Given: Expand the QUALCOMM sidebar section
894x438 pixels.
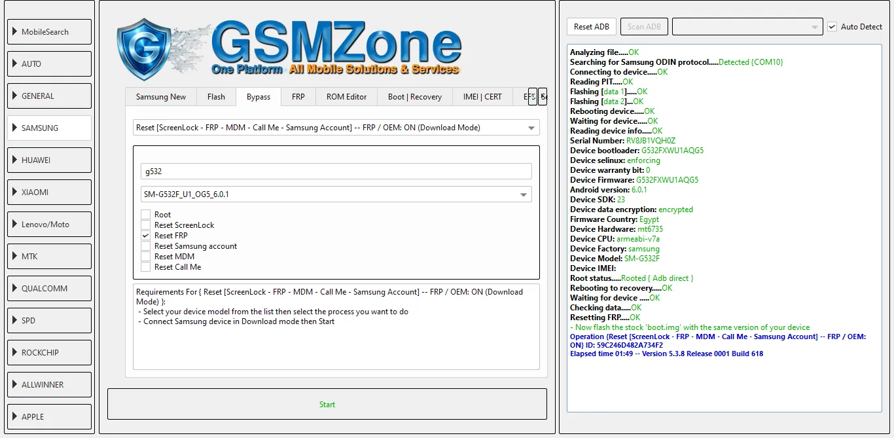Looking at the screenshot, I should click(x=49, y=289).
